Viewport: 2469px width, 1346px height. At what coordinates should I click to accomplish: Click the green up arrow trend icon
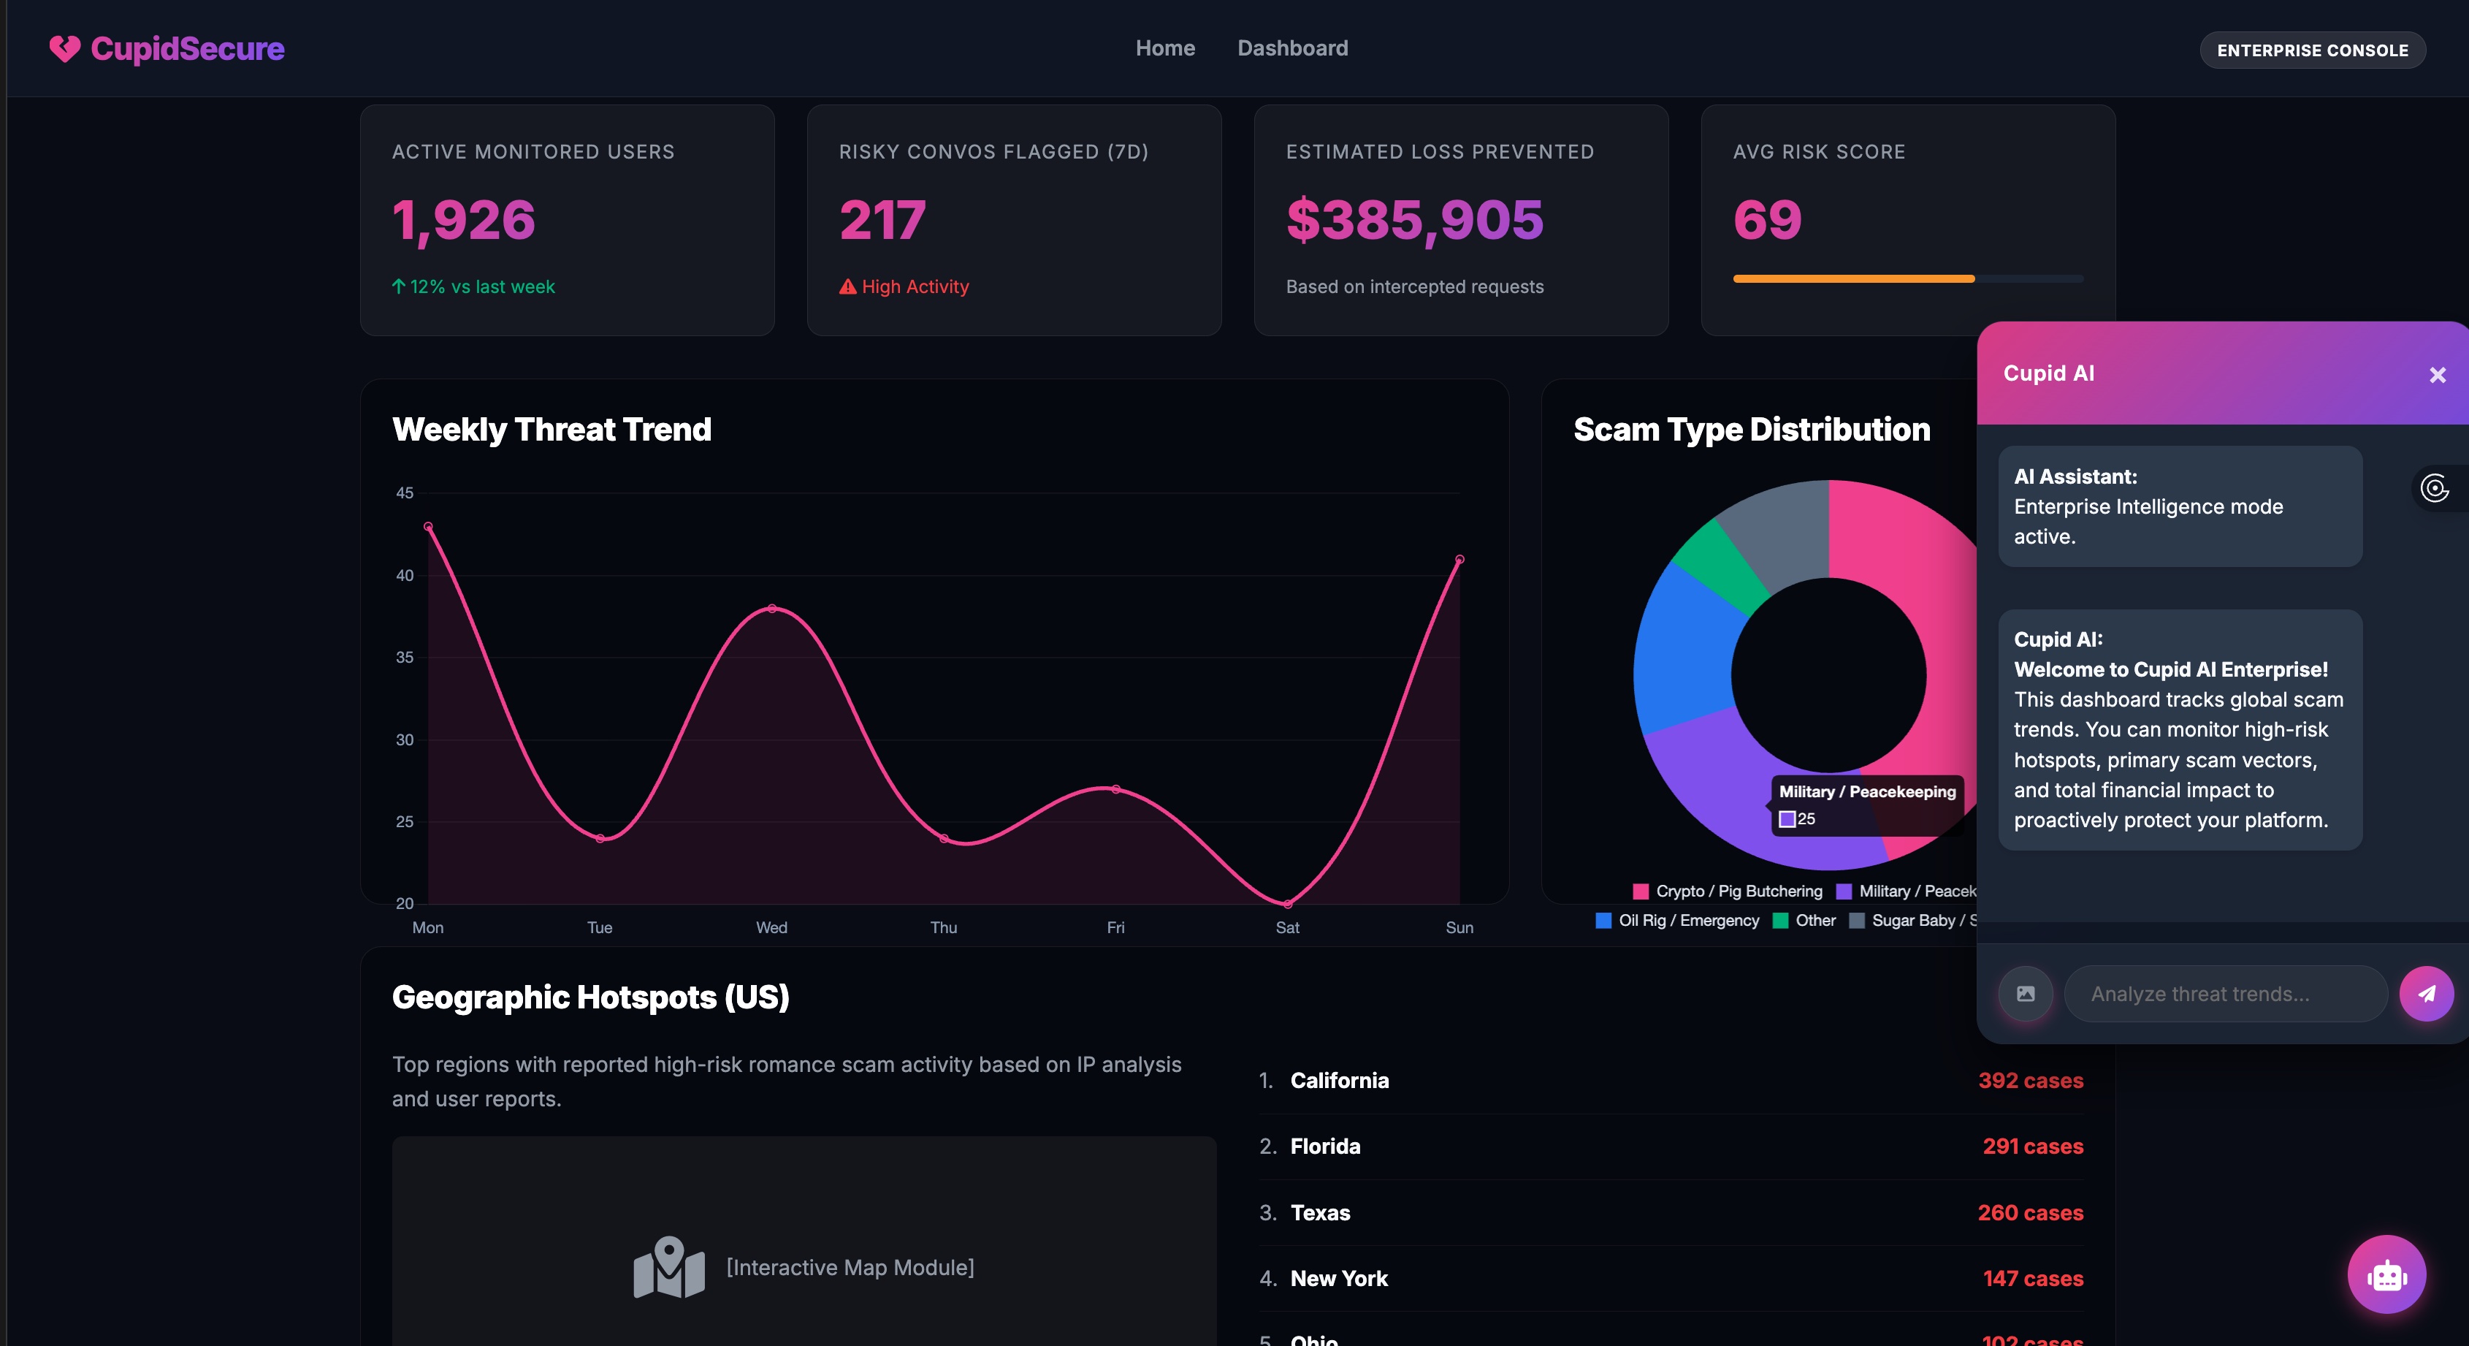click(399, 286)
